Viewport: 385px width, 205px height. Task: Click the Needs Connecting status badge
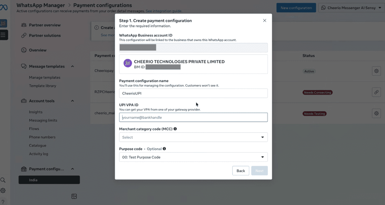(318, 93)
